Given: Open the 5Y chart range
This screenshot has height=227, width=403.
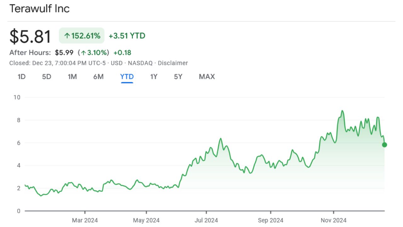Looking at the screenshot, I should point(178,77).
